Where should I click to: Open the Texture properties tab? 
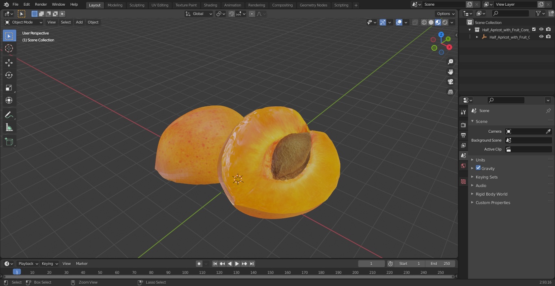[x=463, y=181]
